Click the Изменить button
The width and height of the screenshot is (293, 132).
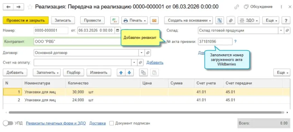click(99, 73)
